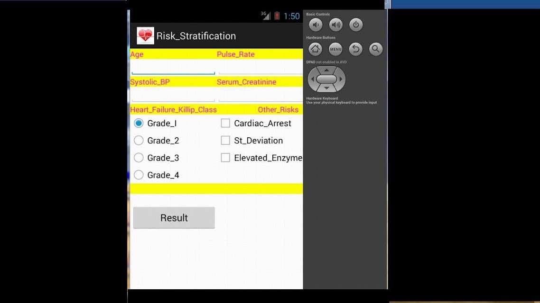Click the Serum_Creatinine input field
The width and height of the screenshot is (540, 303).
pyautogui.click(x=261, y=95)
